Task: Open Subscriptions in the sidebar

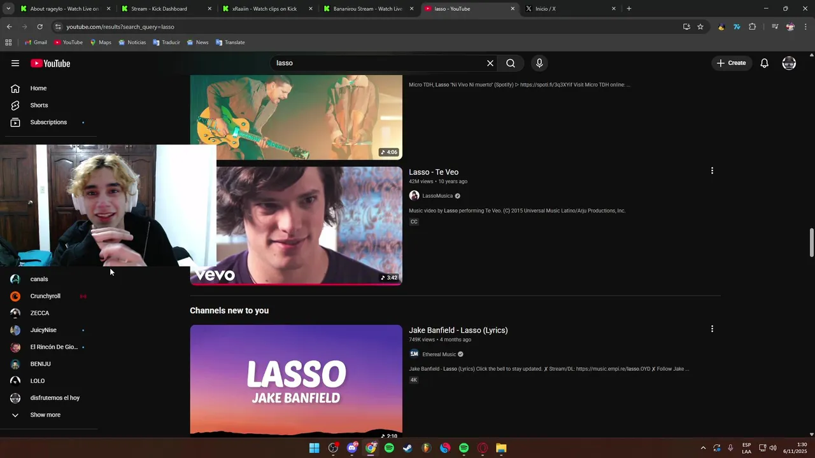Action: (x=48, y=122)
